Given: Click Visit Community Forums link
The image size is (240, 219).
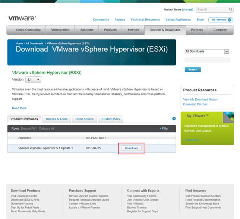Looking at the screenshot, I should (x=142, y=196).
